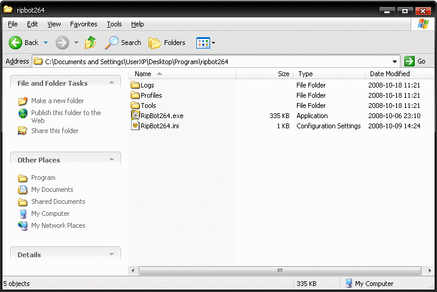Collapse the File and Folder Tasks panel

tap(111, 83)
